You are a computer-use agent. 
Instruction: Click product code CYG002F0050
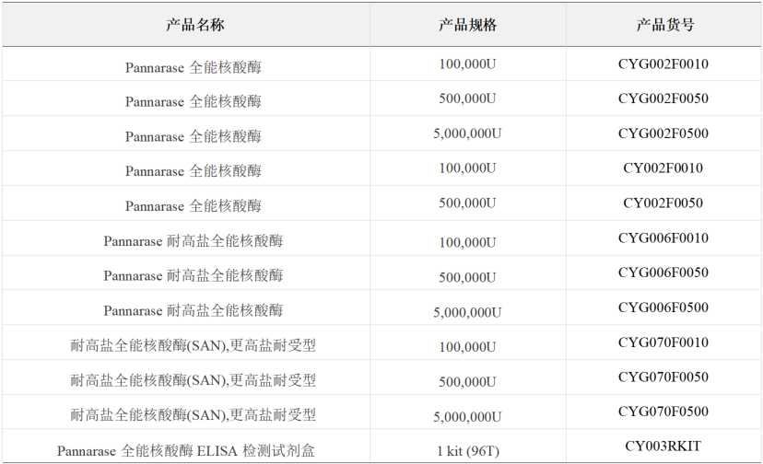[x=663, y=99]
